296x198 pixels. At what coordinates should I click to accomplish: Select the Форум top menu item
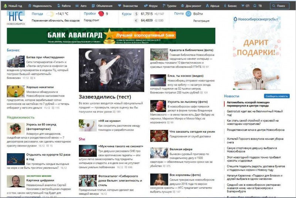click(151, 6)
